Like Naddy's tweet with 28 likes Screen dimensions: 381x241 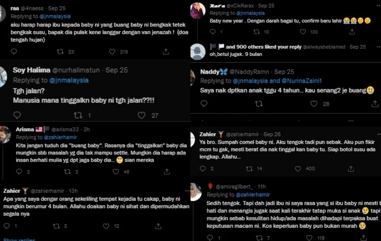(314, 104)
